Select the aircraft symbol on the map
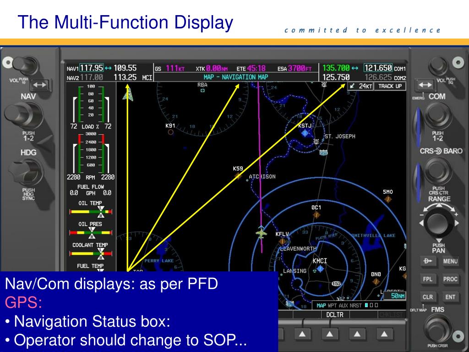 [261, 232]
